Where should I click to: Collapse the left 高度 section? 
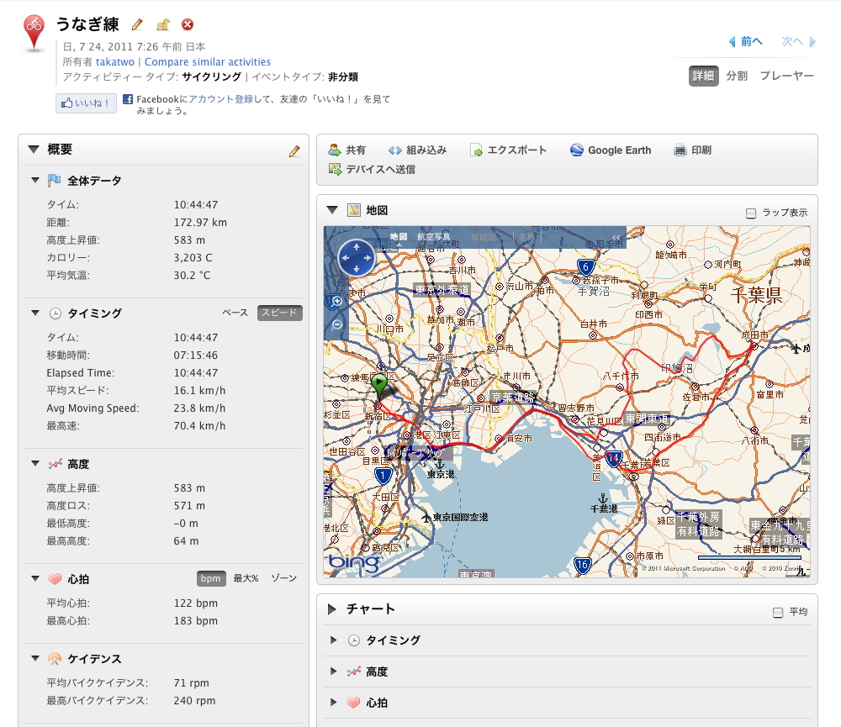(35, 464)
